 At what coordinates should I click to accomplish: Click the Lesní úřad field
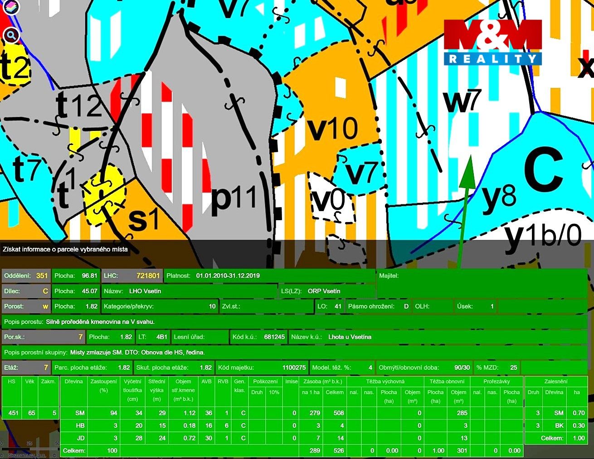point(200,337)
